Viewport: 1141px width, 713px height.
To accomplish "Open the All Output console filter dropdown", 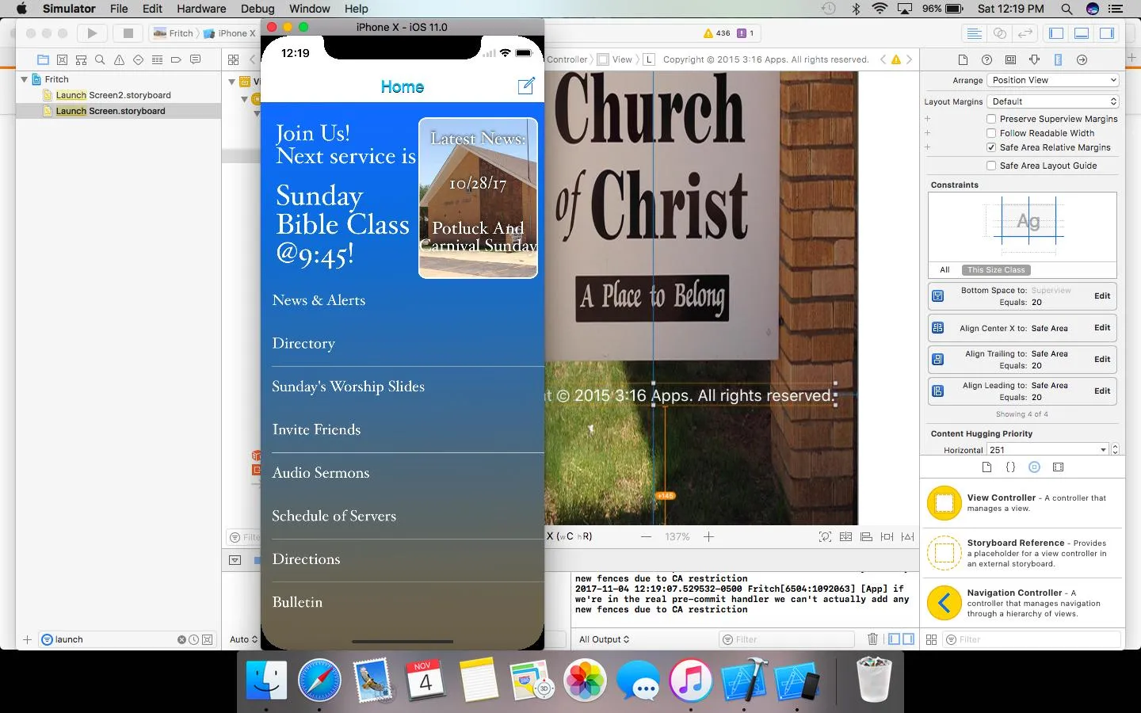I will [604, 639].
